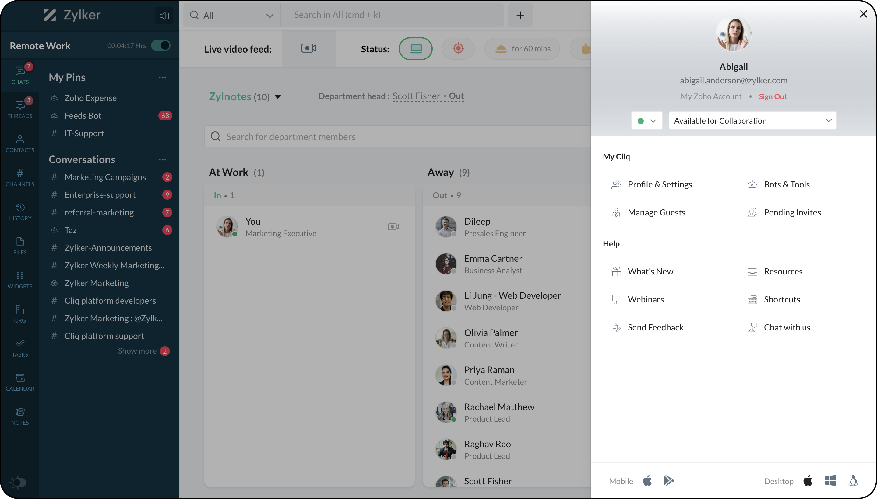
Task: Go to Widgets in the sidebar
Action: [x=20, y=280]
